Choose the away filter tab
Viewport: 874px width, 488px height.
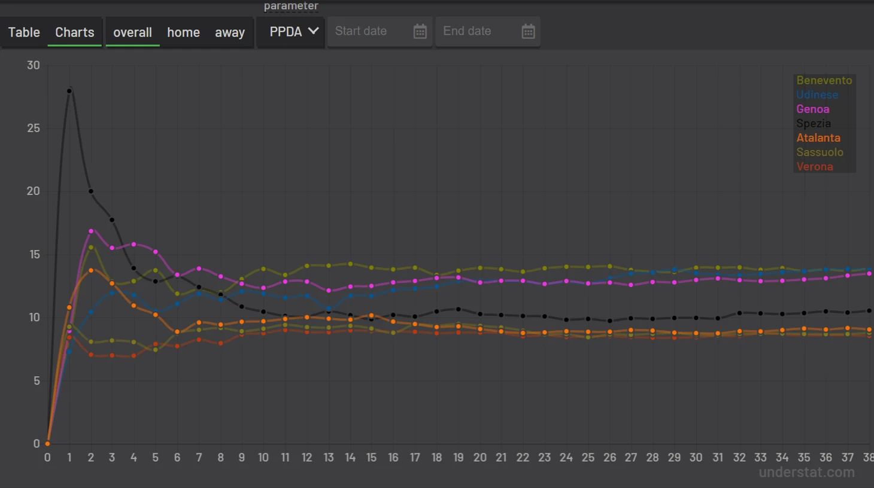pyautogui.click(x=230, y=32)
